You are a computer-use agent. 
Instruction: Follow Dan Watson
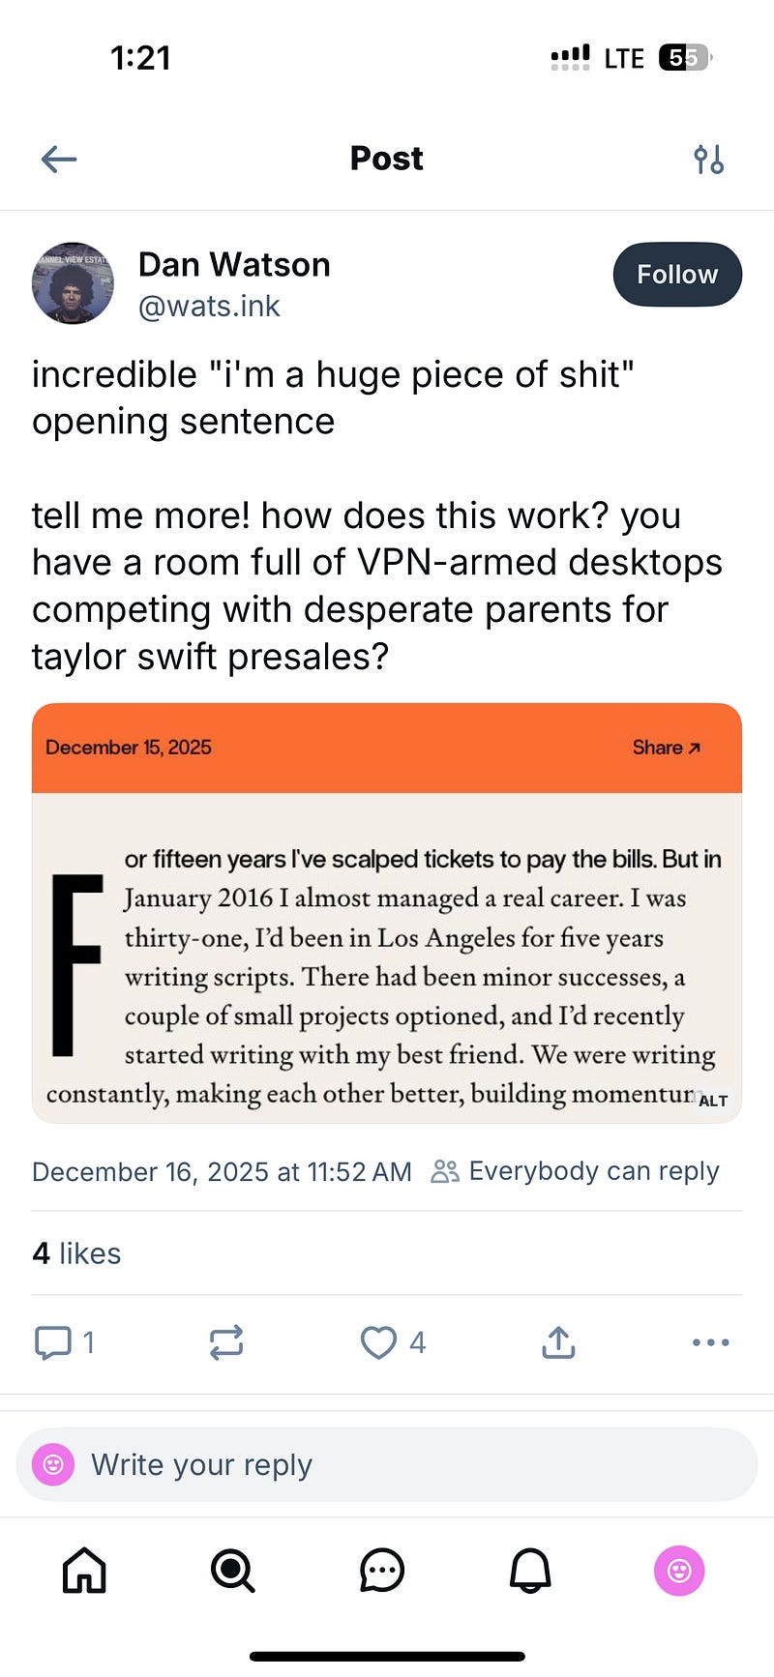(x=677, y=275)
